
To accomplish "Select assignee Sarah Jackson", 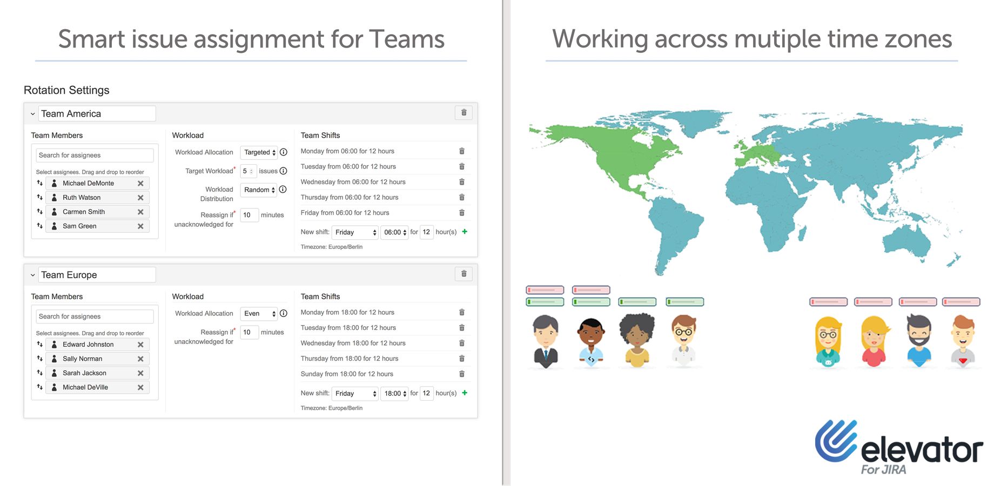I will (97, 373).
